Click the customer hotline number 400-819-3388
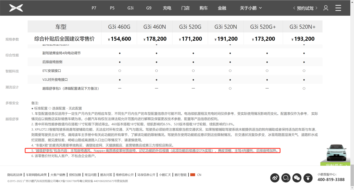 tap(331, 180)
